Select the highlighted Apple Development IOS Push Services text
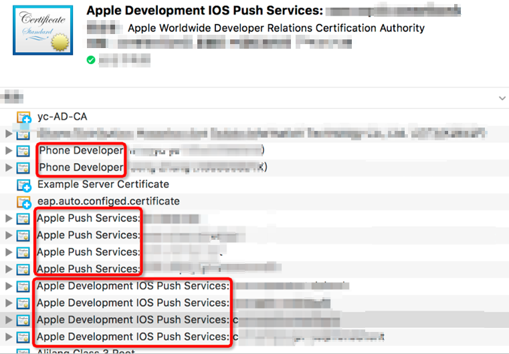 pyautogui.click(x=133, y=320)
